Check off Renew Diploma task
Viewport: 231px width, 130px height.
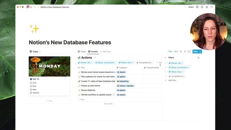pos(79,90)
